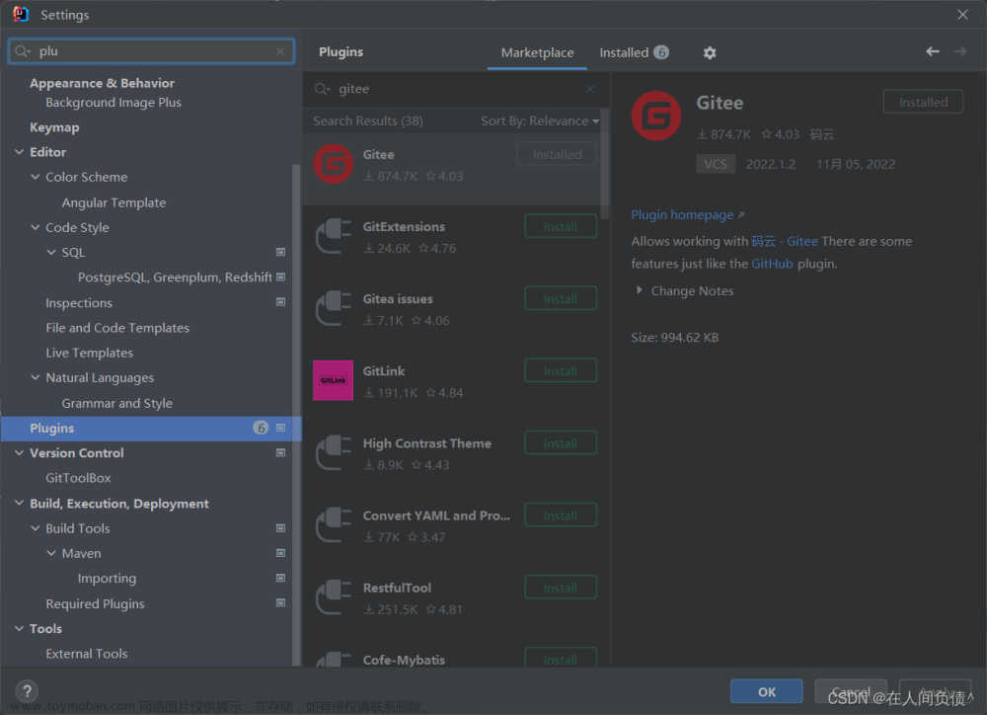Viewport: 987px width, 715px height.
Task: Collapse the Tools tree node
Action: 20,629
